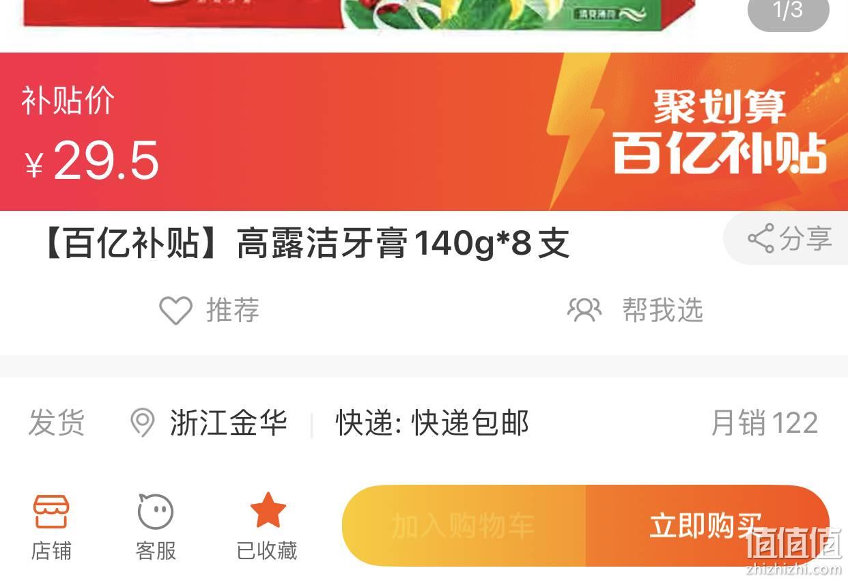The width and height of the screenshot is (848, 581).
Task: Select the 帮我选 label text
Action: tap(662, 310)
